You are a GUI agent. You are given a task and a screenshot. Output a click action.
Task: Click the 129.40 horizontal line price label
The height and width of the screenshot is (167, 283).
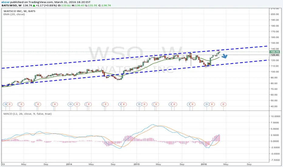click(x=275, y=55)
